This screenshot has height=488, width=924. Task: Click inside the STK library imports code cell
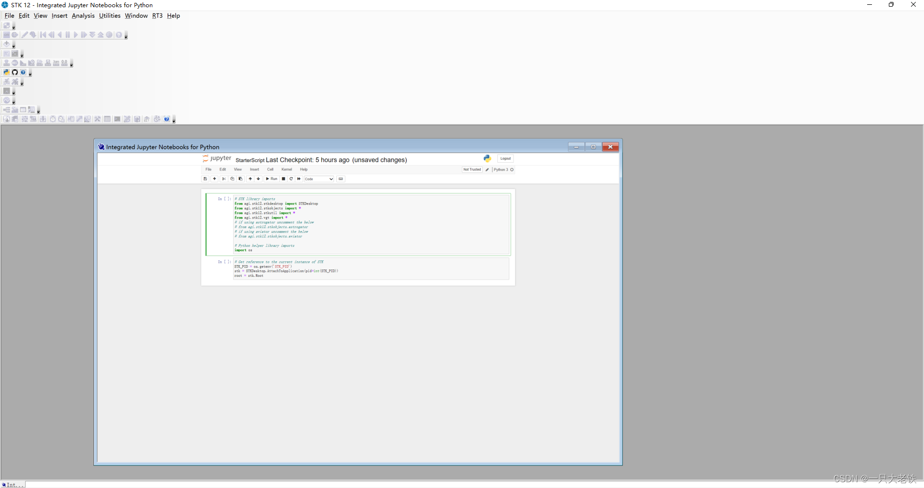[371, 224]
